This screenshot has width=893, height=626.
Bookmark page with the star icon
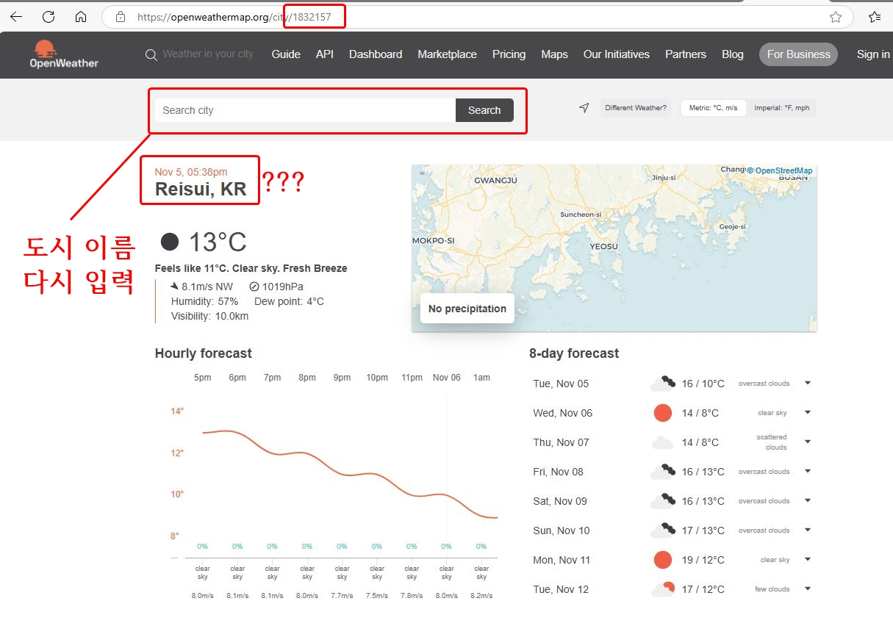click(x=836, y=17)
